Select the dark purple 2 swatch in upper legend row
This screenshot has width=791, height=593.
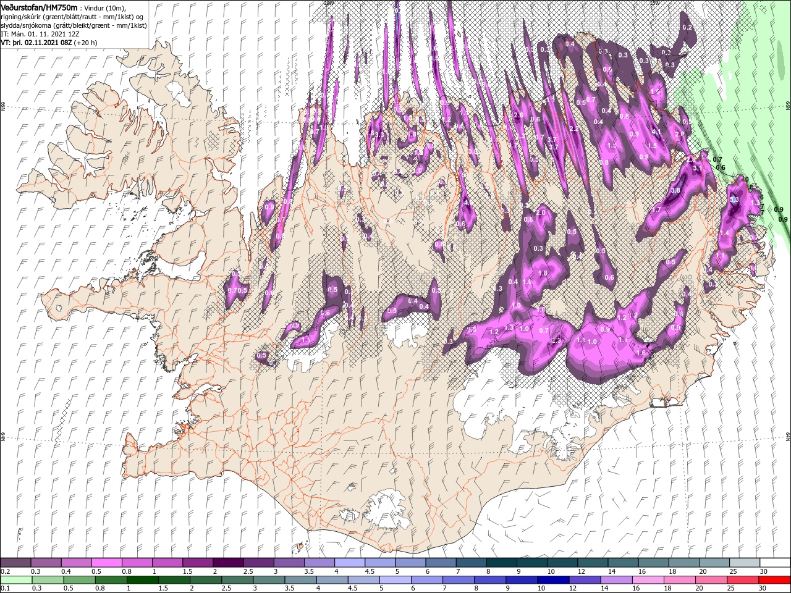(228, 563)
